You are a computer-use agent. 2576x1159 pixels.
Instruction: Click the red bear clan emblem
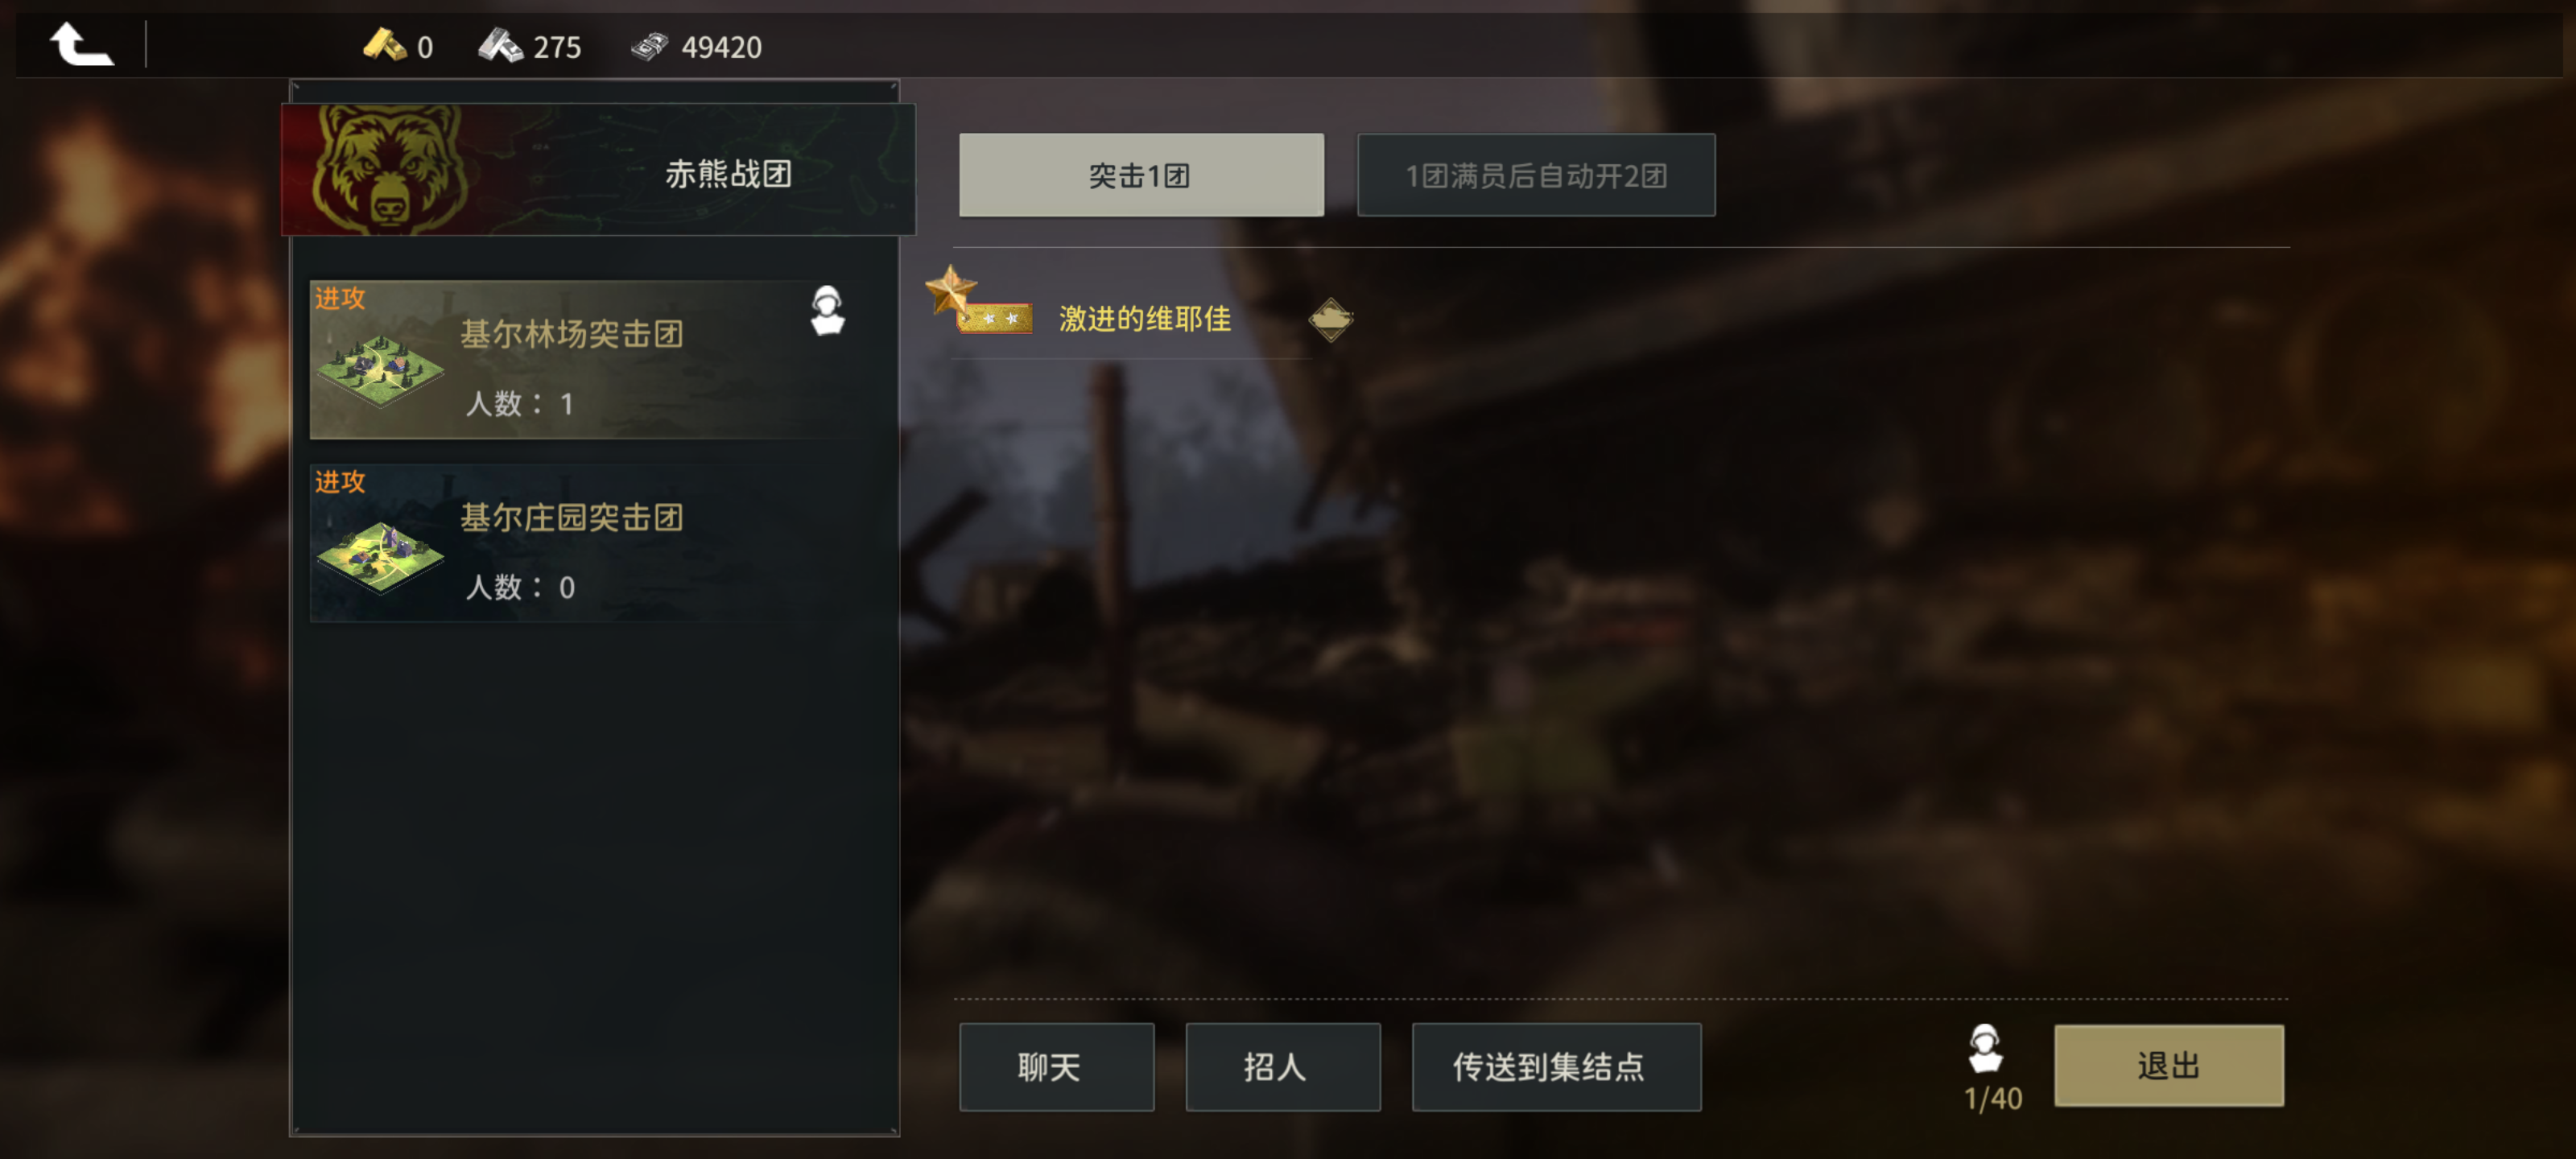click(388, 168)
